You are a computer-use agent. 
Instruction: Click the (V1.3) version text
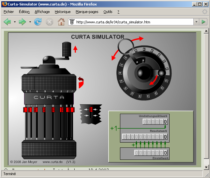click(70, 162)
